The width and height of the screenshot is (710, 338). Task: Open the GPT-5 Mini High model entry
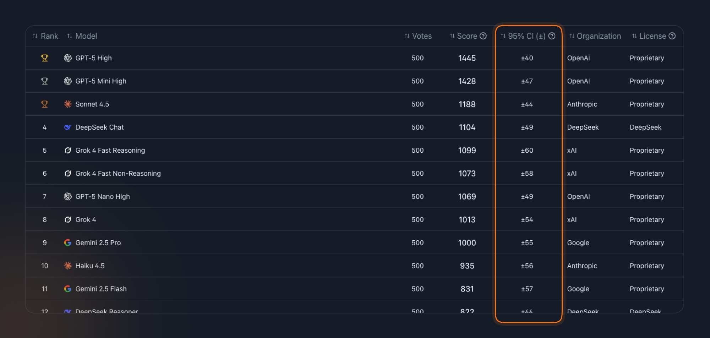[101, 81]
